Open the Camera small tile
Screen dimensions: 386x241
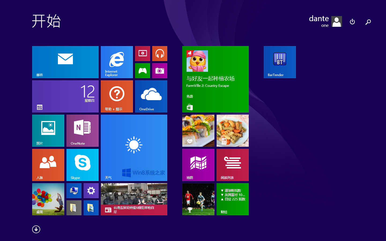[160, 71]
